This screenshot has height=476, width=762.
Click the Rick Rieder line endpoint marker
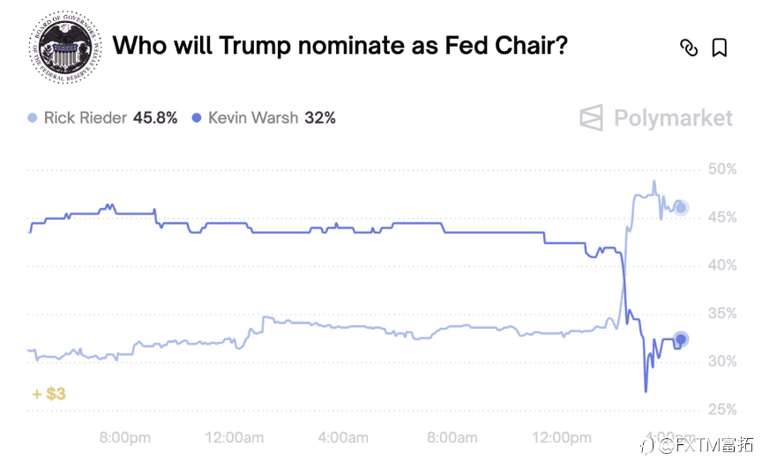point(681,208)
